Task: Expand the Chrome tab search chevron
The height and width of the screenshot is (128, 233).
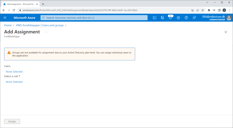Action: click(x=207, y=3)
